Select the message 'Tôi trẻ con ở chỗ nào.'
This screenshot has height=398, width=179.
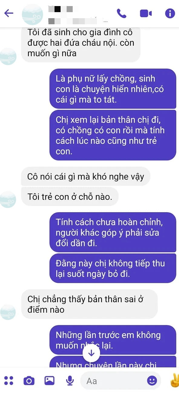pos(70,197)
